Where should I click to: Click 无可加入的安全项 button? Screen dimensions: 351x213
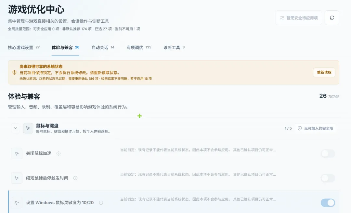[315, 128]
